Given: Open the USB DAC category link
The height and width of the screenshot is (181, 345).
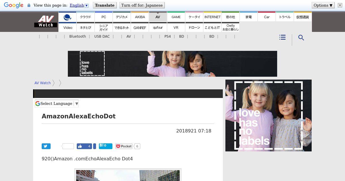Looking at the screenshot, I should pos(102,36).
